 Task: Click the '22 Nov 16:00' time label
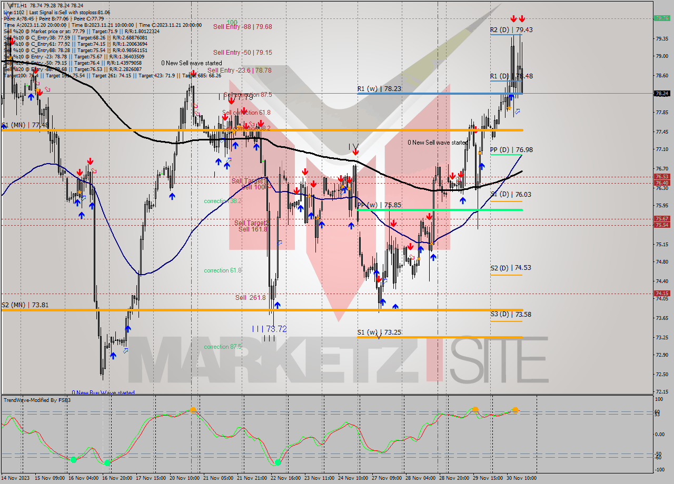[286, 478]
